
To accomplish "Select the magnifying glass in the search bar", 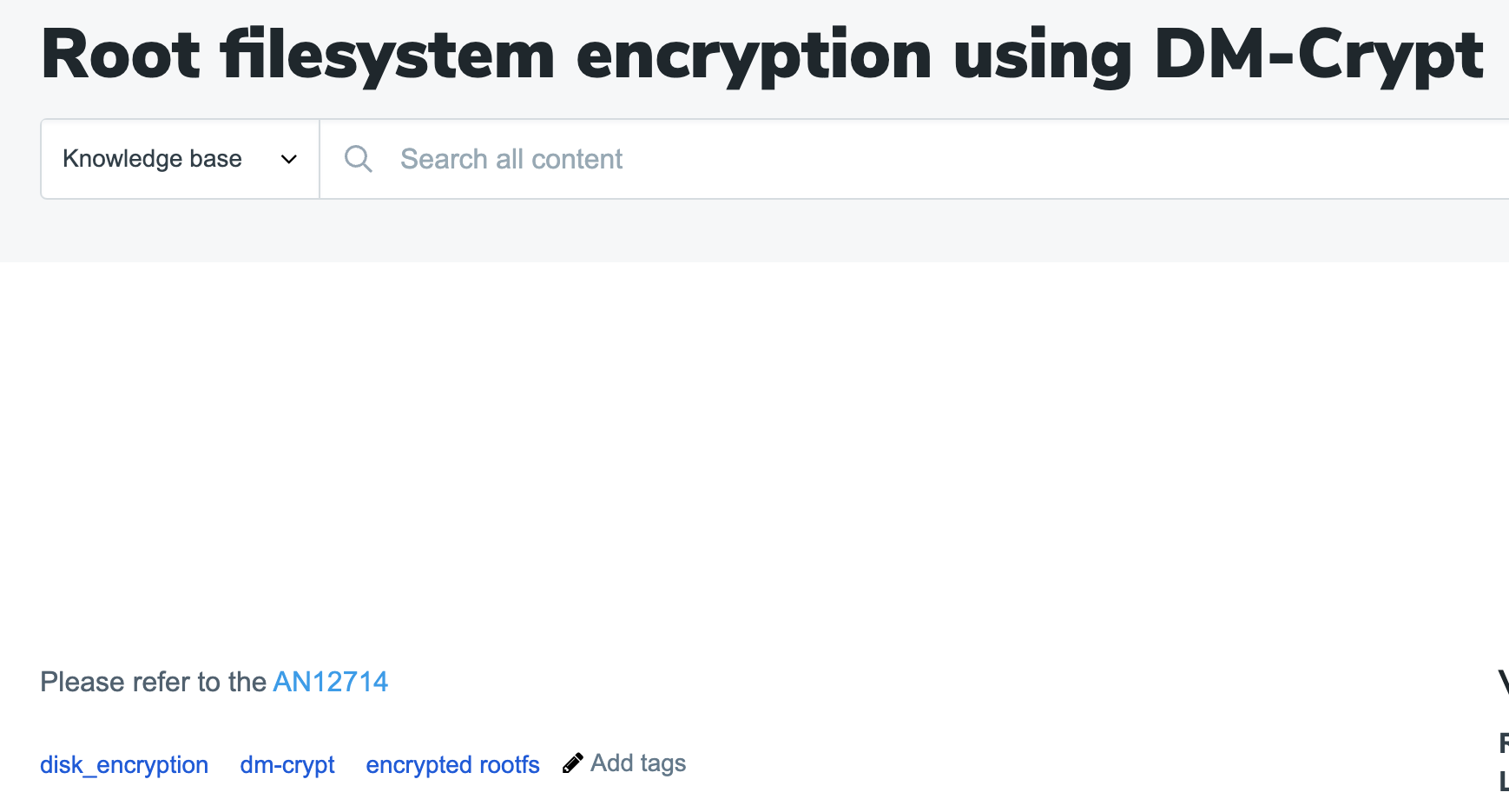I will tap(358, 159).
